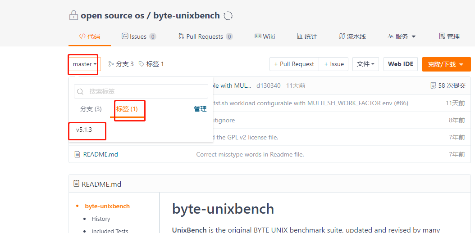Click the private repository lock icon

pyautogui.click(x=73, y=15)
